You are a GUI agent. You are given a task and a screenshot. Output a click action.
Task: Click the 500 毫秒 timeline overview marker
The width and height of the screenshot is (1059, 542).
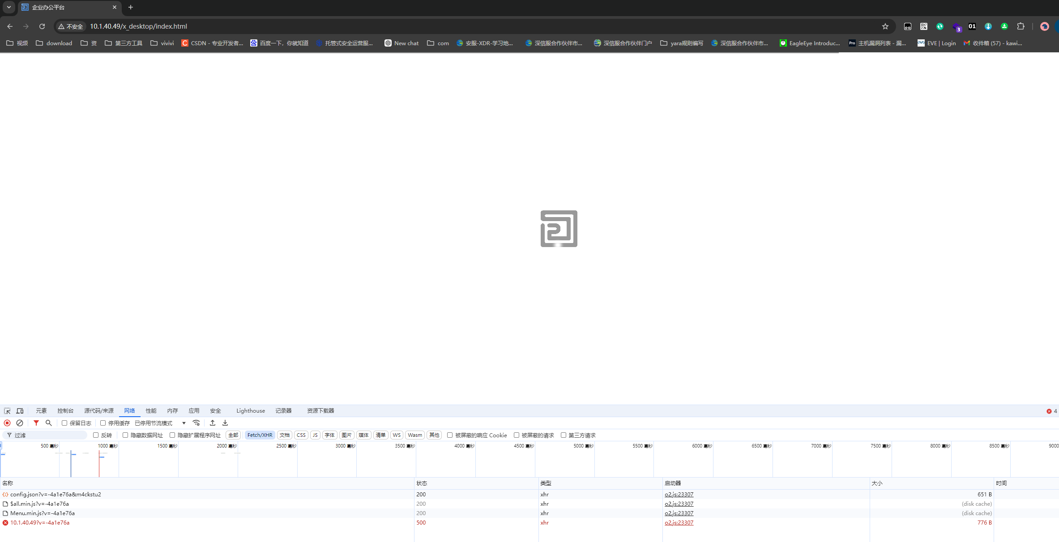click(x=49, y=446)
